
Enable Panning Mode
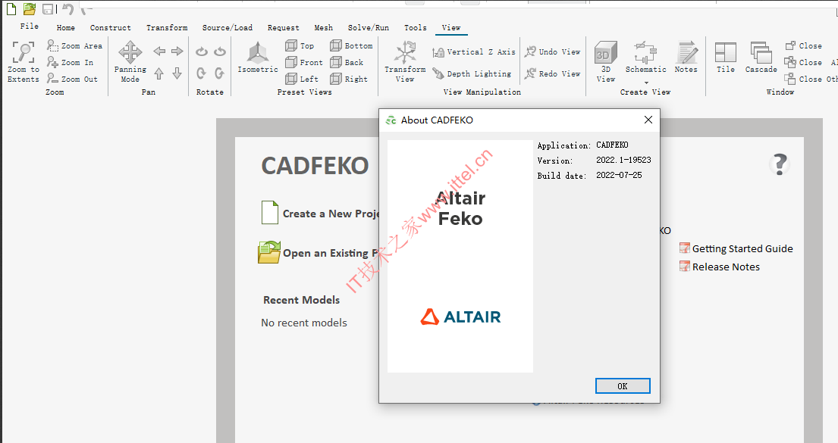pyautogui.click(x=130, y=62)
